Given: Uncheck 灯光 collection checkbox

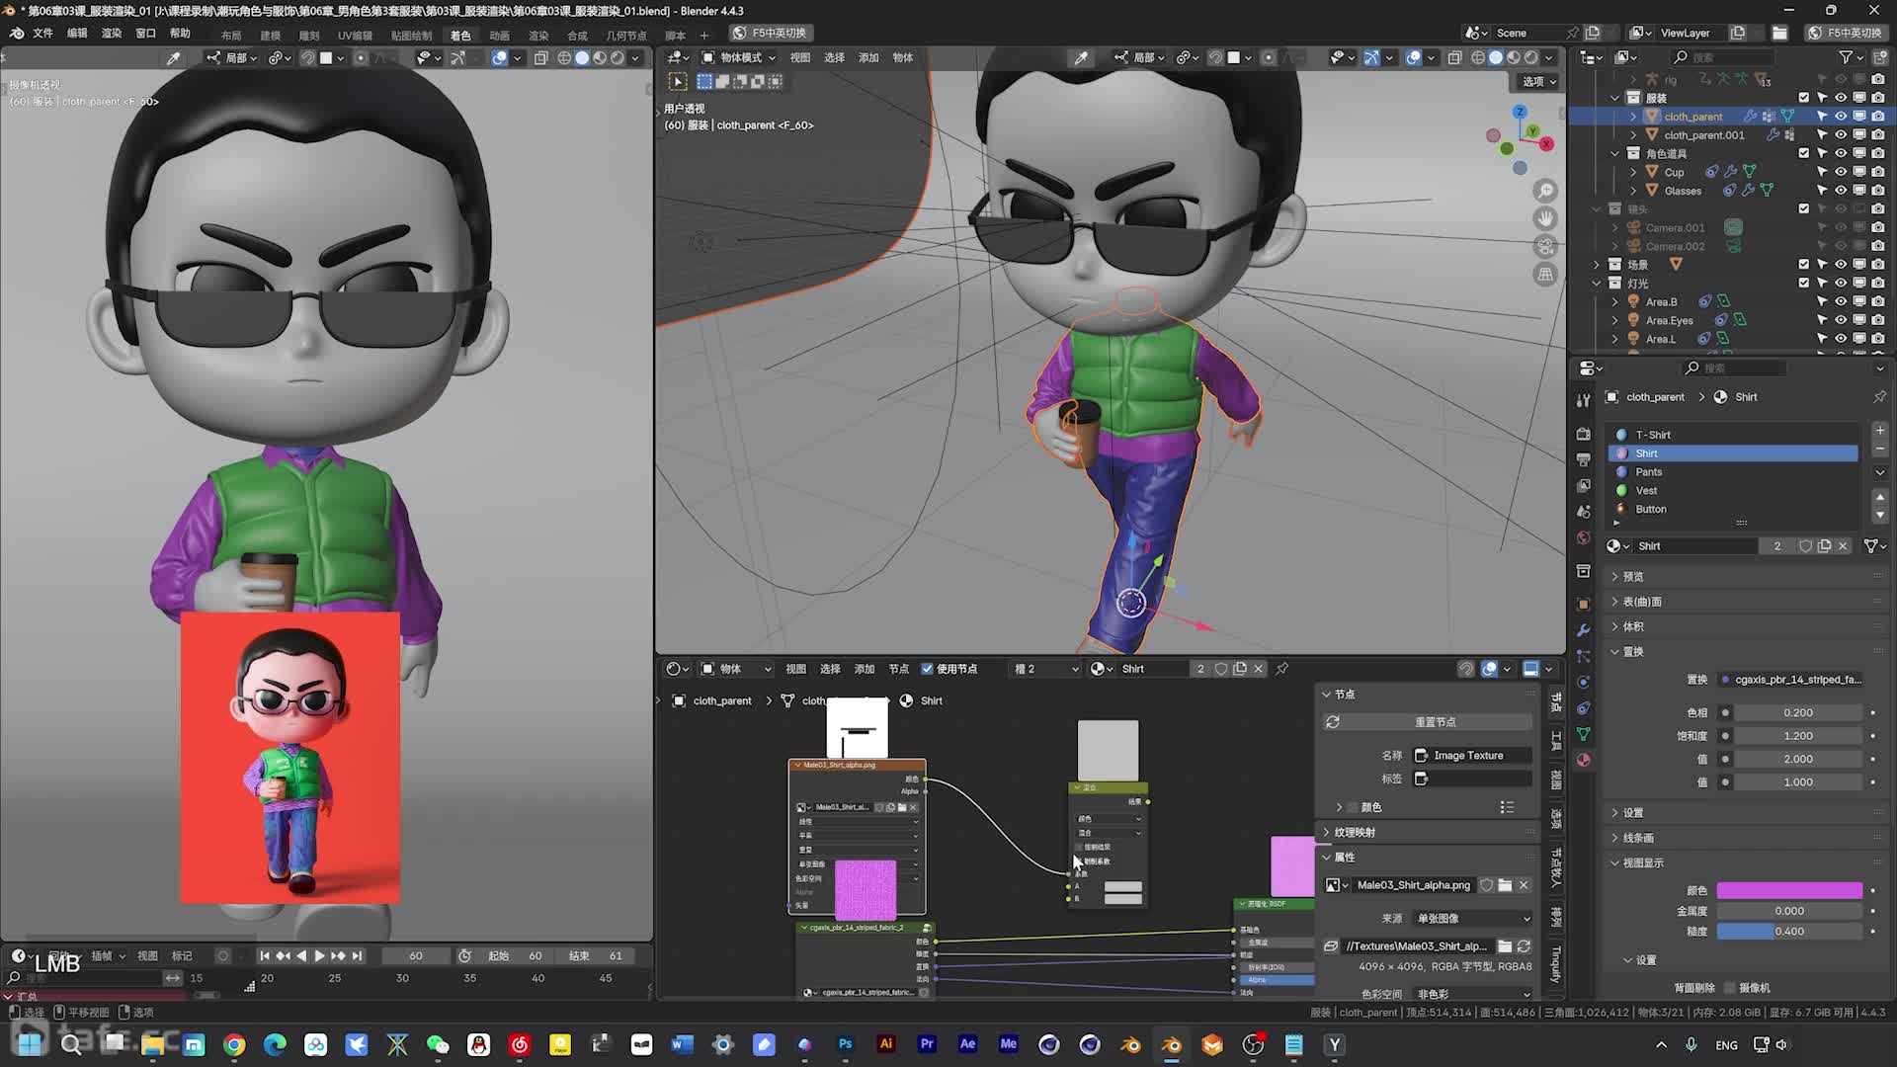Looking at the screenshot, I should pyautogui.click(x=1804, y=283).
